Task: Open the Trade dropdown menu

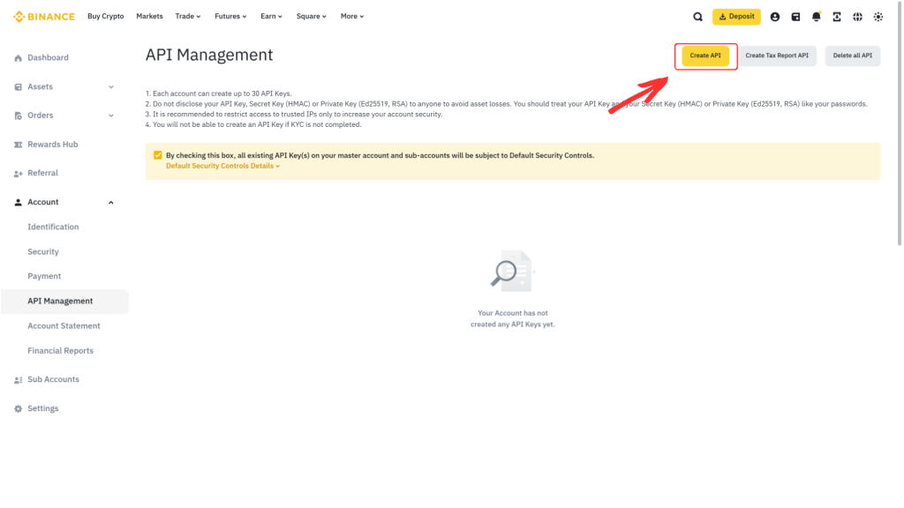Action: pyautogui.click(x=188, y=16)
